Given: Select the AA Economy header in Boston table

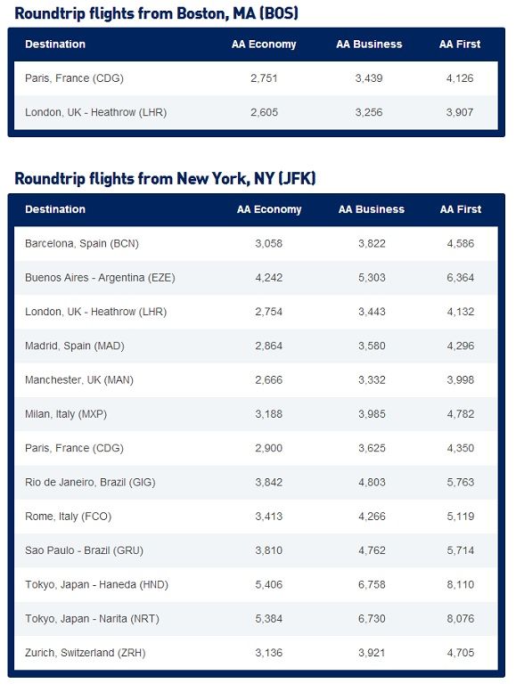Looking at the screenshot, I should click(x=264, y=45).
